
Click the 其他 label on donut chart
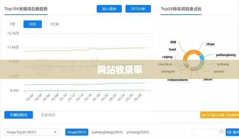[173, 42]
